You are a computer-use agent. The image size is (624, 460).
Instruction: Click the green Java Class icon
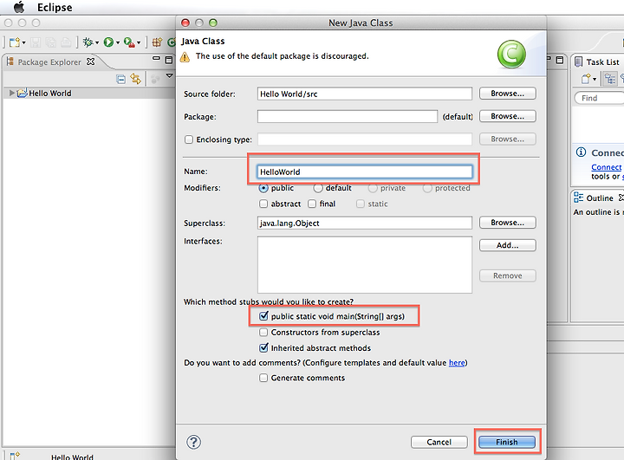[511, 54]
